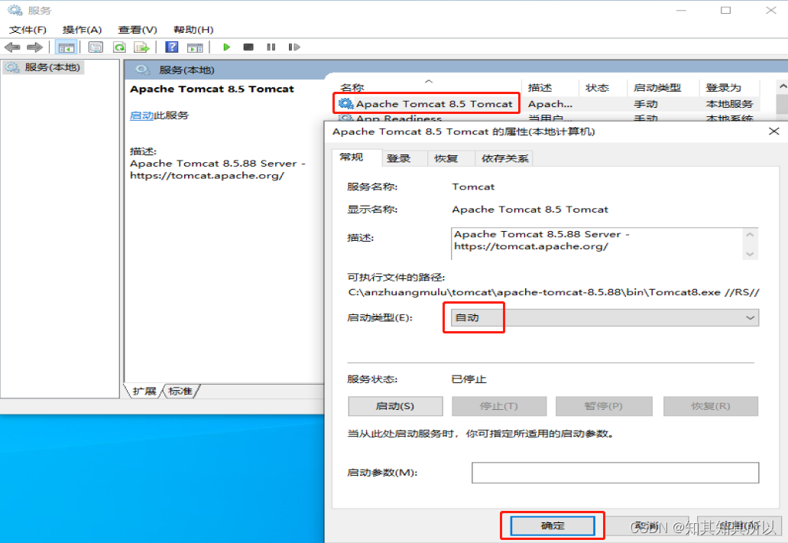
Task: Select the Apache Tomcat 8.5 Tomcat service row
Action: [548, 103]
